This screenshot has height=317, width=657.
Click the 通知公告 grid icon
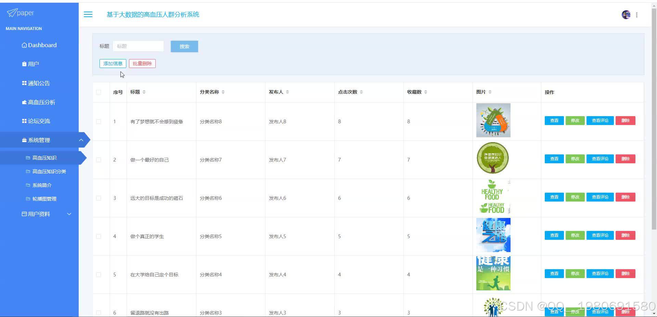[24, 83]
